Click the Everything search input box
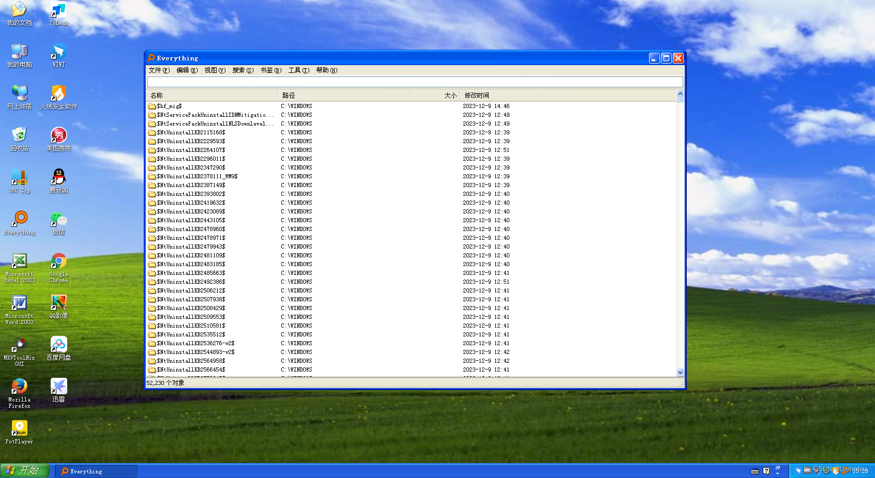This screenshot has height=478, width=875. [x=415, y=82]
